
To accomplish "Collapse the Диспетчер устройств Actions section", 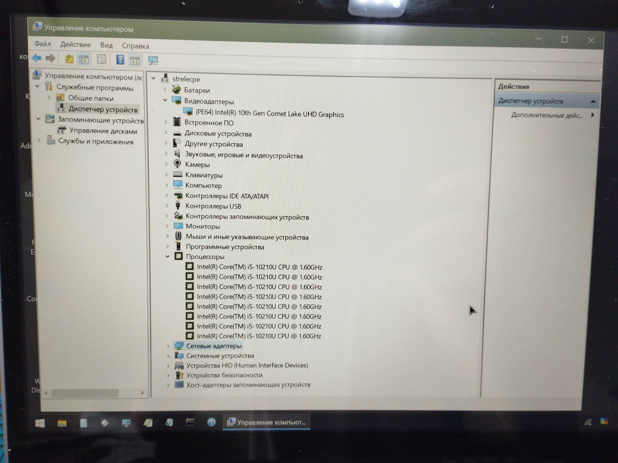I will pos(593,102).
